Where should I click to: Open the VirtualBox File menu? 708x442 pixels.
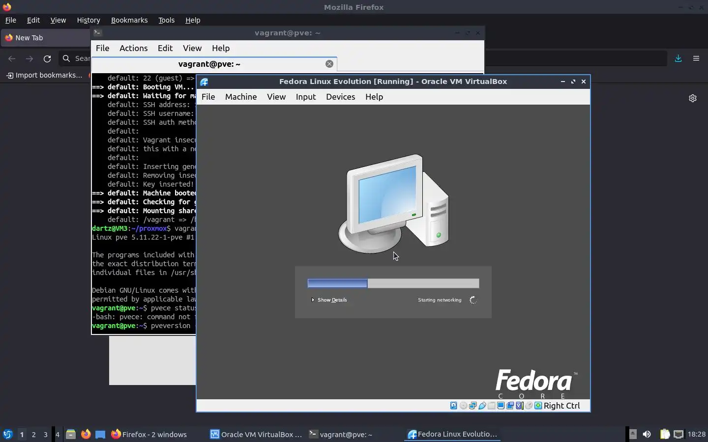pyautogui.click(x=208, y=97)
